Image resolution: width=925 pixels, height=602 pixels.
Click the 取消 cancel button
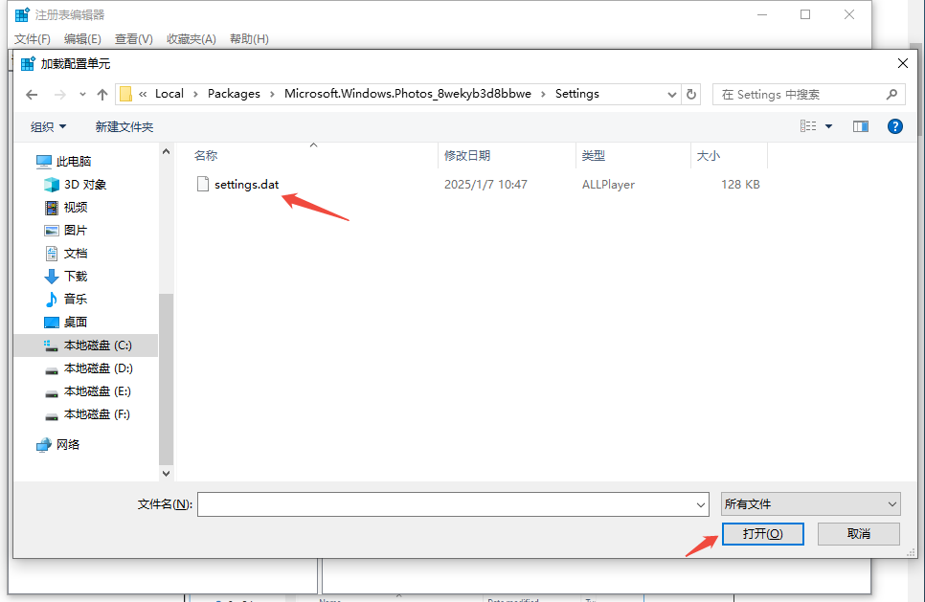(858, 534)
